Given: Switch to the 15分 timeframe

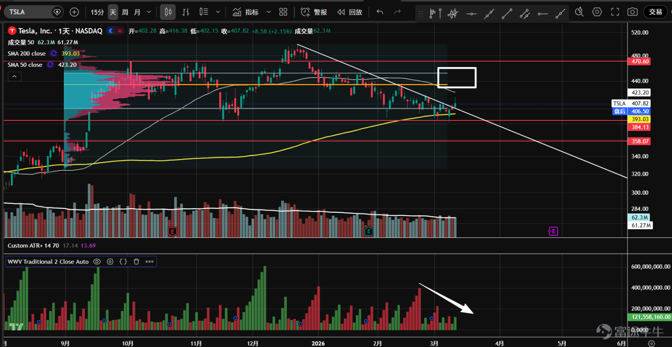Looking at the screenshot, I should click(x=97, y=12).
